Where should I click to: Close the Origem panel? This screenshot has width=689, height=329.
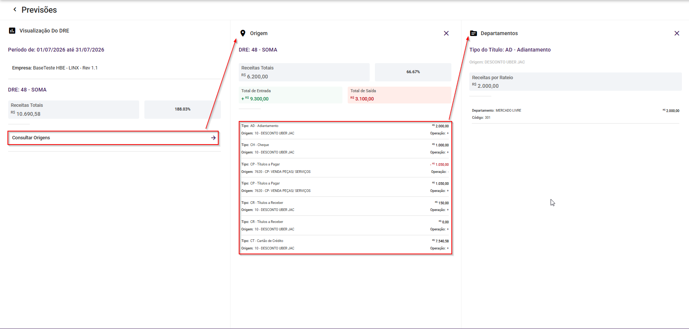[x=446, y=33]
